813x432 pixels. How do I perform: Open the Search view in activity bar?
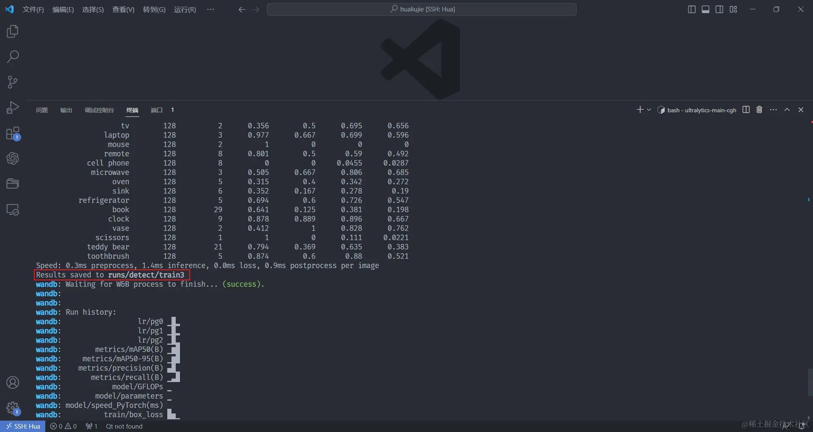(x=13, y=57)
